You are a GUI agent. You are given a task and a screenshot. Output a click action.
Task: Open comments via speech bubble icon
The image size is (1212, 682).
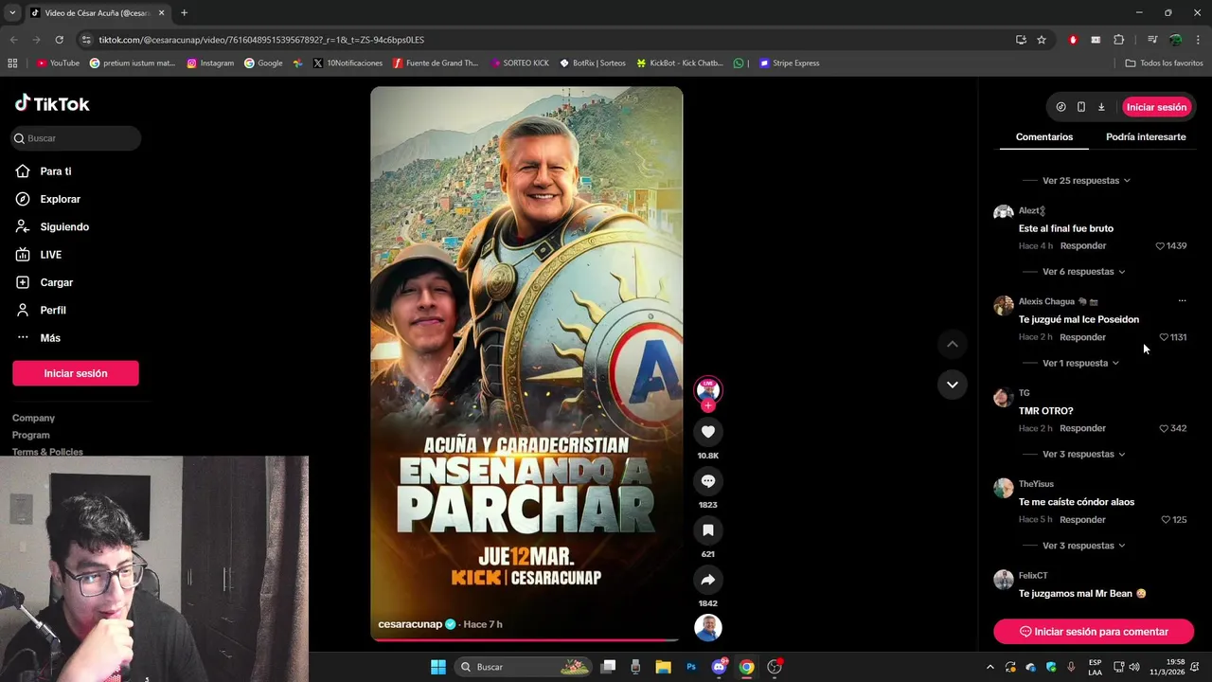[708, 481]
